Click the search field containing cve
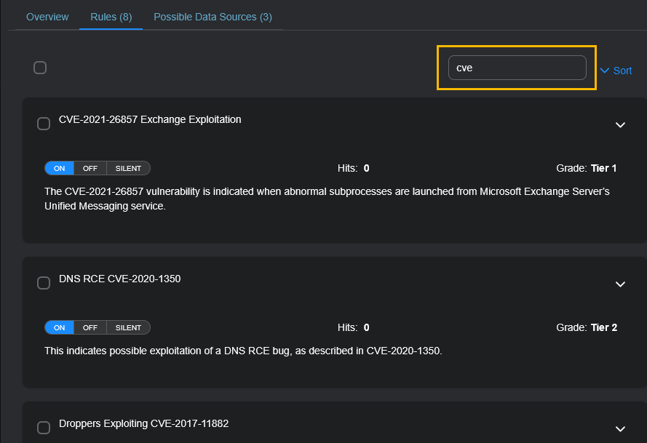647x443 pixels. click(x=517, y=68)
